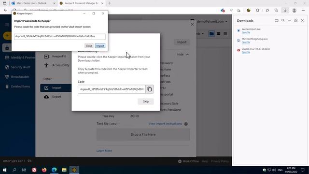Open notification center on taskbar
Image resolution: width=309 pixels, height=174 pixels.
(x=303, y=170)
